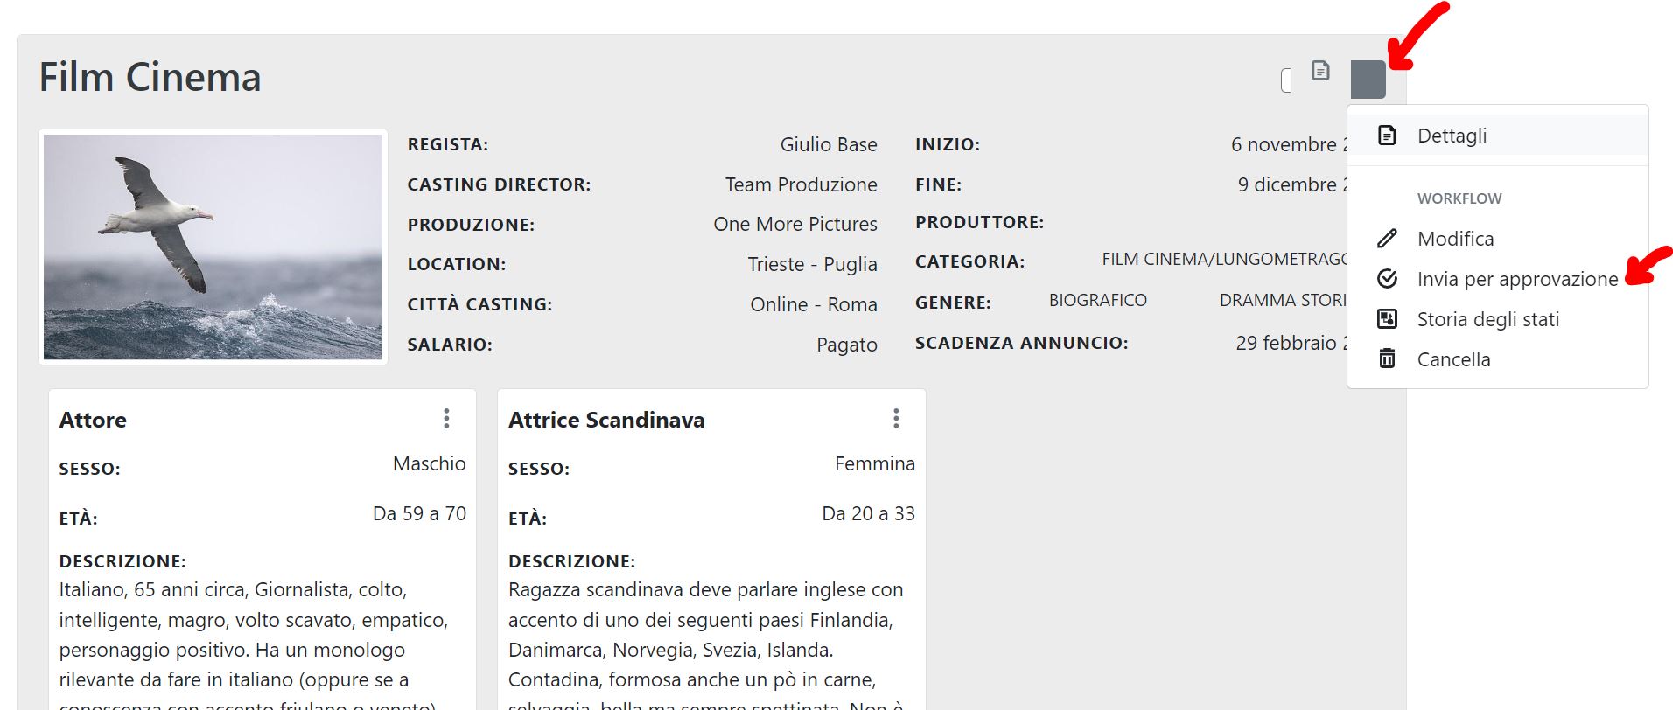Image resolution: width=1673 pixels, height=710 pixels.
Task: Click the Dettagli document icon in menu
Action: click(1387, 136)
